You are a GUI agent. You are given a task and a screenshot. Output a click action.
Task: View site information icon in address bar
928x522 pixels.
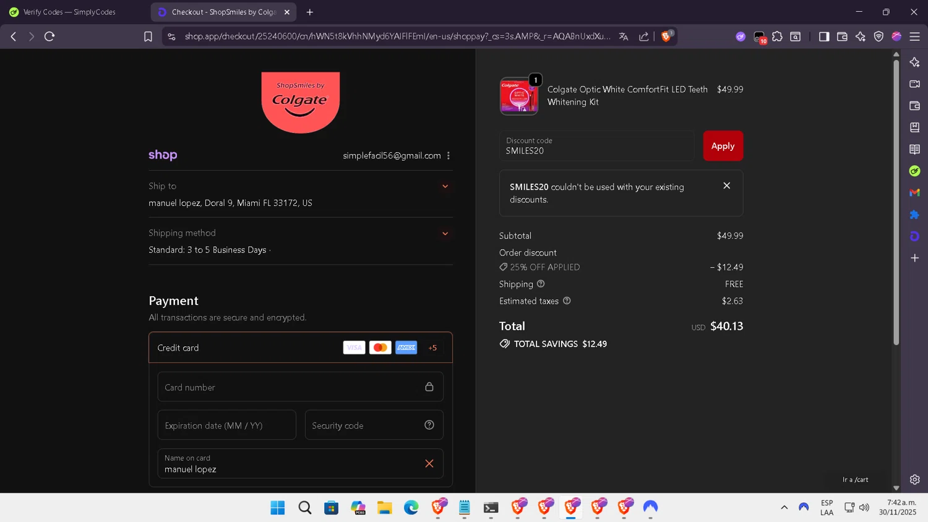172,36
